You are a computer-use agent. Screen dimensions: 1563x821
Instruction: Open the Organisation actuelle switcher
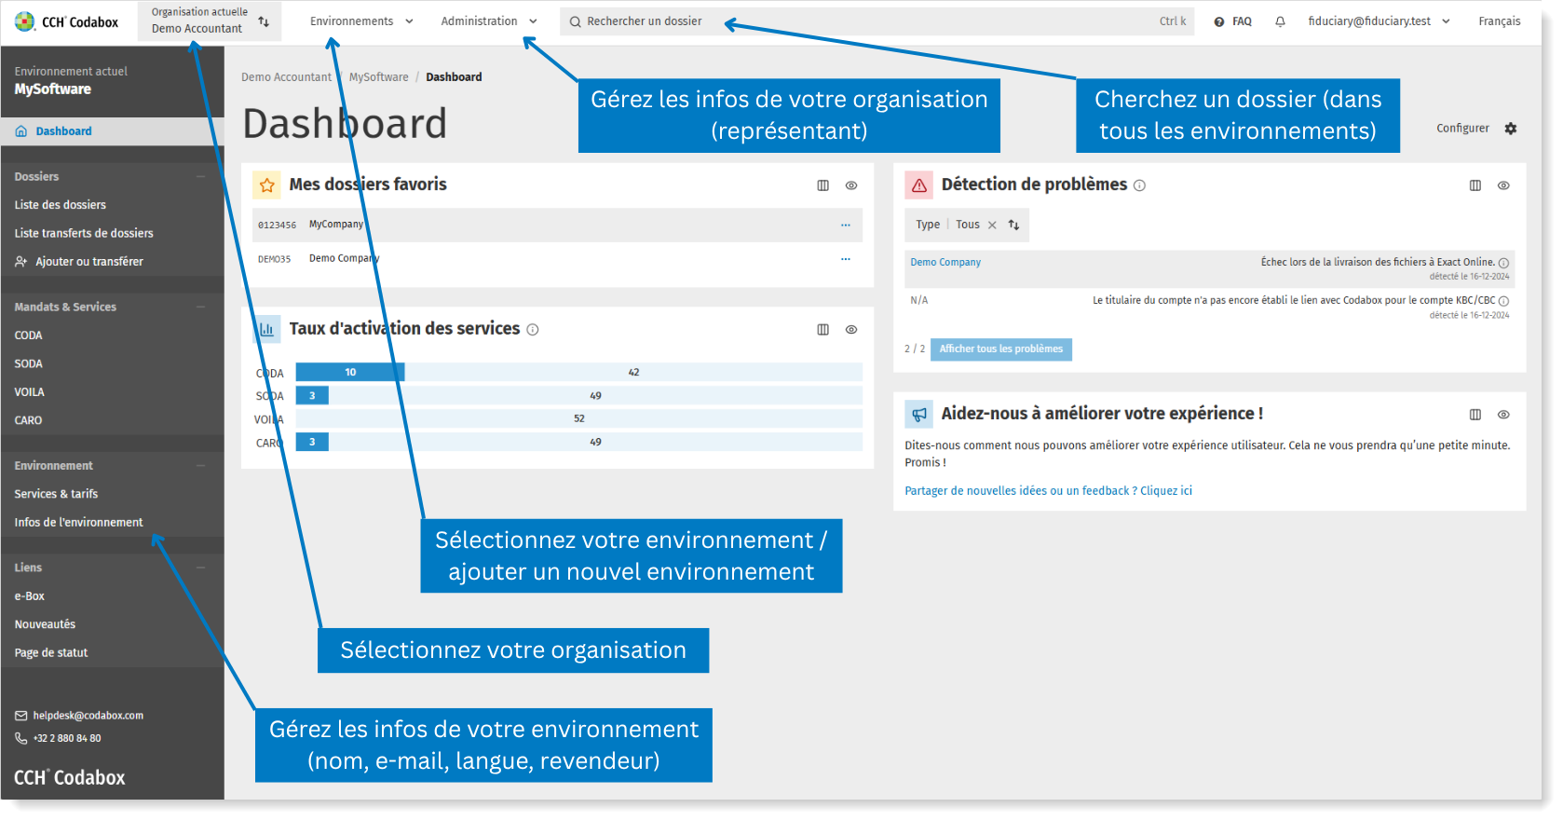(x=210, y=21)
